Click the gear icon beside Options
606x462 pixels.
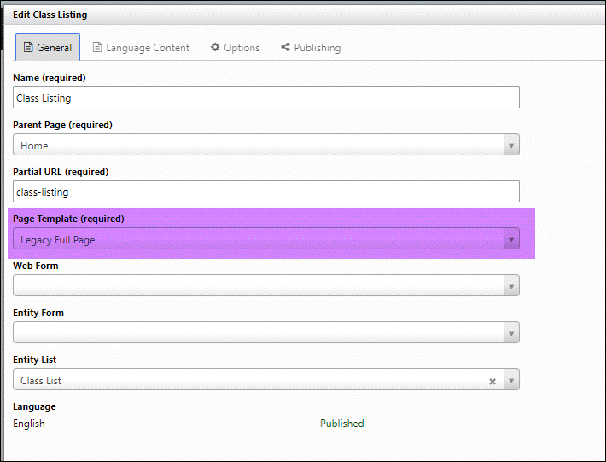[x=215, y=48]
